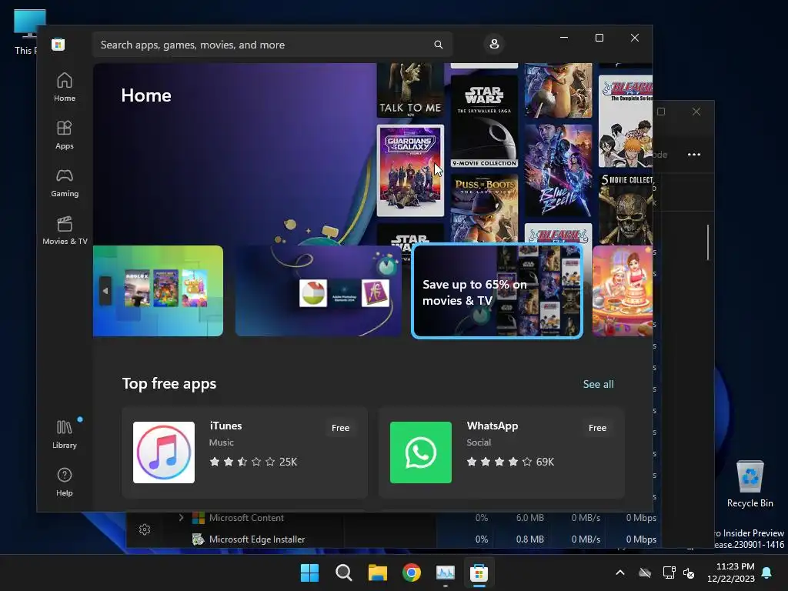Open Star Wars Skywalker Saga poster
This screenshot has height=591, width=788.
pyautogui.click(x=484, y=121)
